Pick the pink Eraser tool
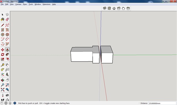This screenshot has width=177, height=105. coord(7,19)
